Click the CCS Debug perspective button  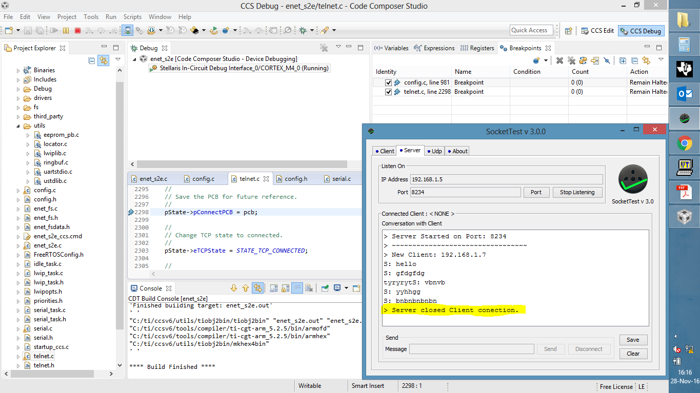pyautogui.click(x=641, y=31)
